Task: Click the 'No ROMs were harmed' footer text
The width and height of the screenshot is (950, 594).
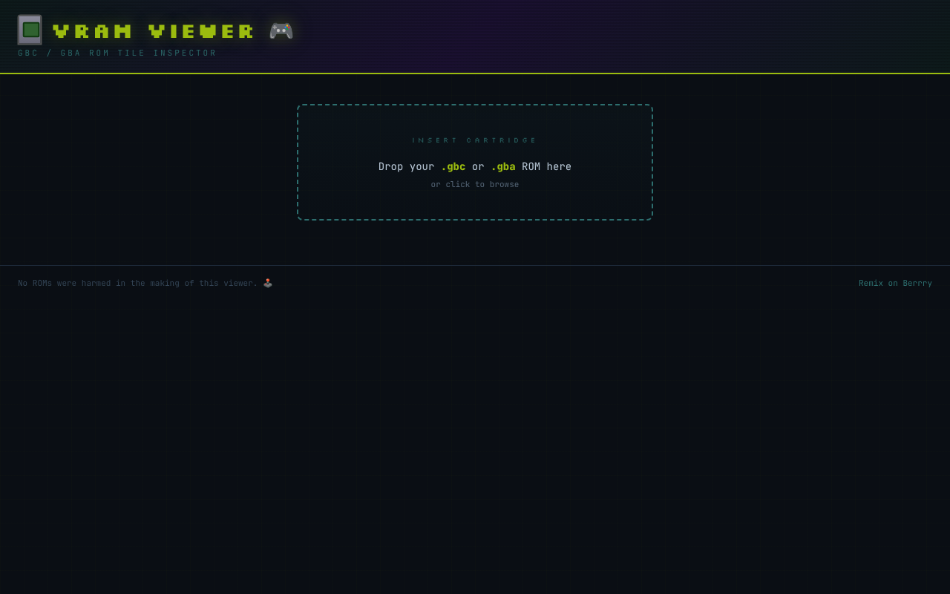Action: (82, 284)
